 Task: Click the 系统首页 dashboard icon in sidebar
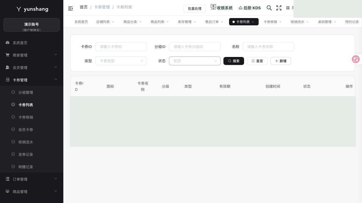[x=8, y=43]
